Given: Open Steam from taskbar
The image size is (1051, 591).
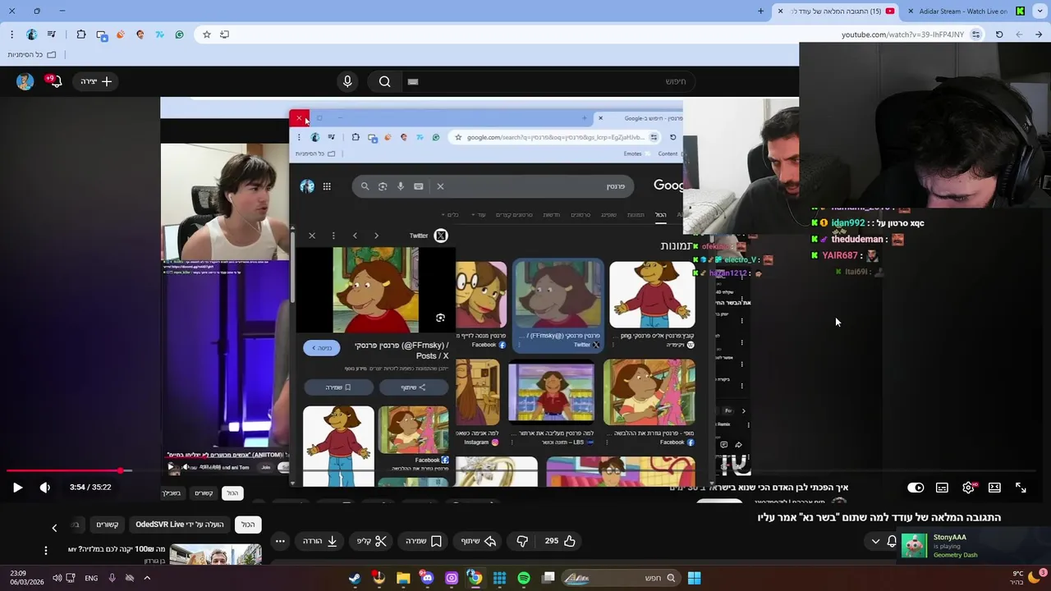Looking at the screenshot, I should tap(355, 578).
